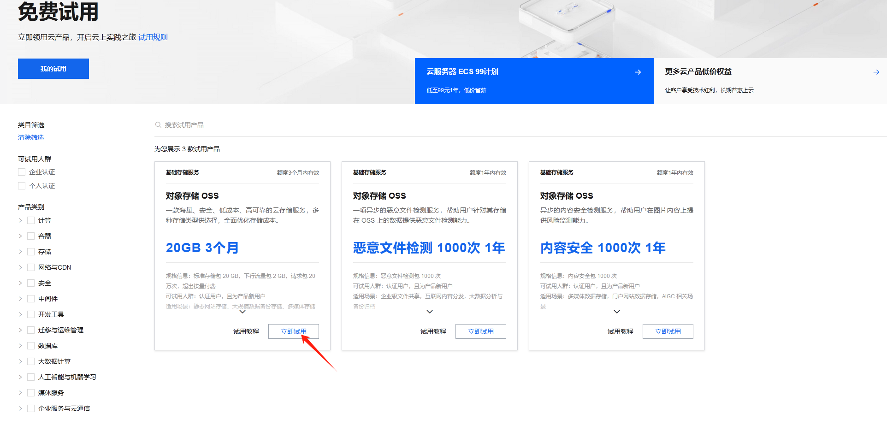Open the 我的试用 button
This screenshot has width=887, height=425.
53,69
